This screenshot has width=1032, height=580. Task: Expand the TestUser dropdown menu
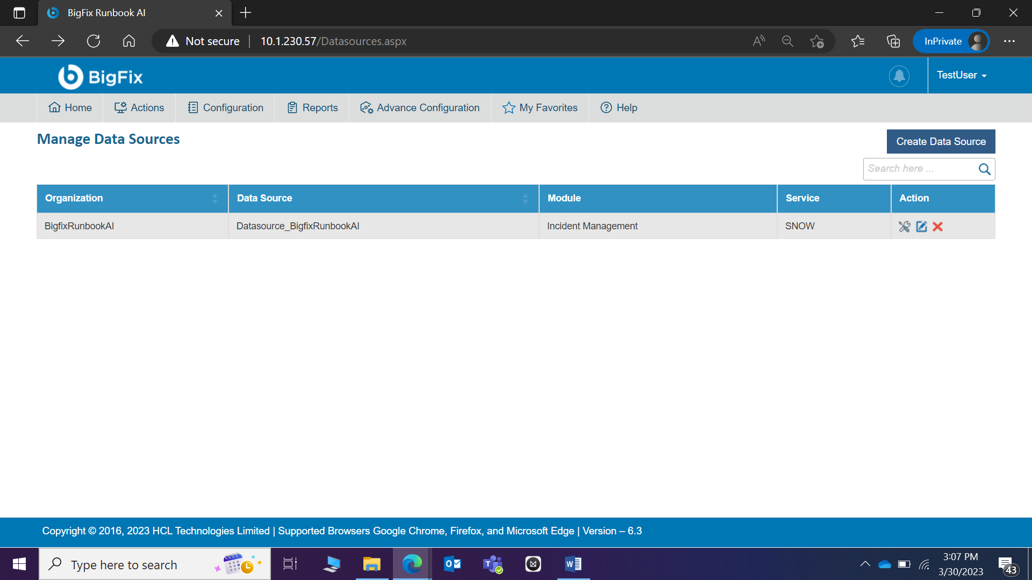tap(962, 75)
